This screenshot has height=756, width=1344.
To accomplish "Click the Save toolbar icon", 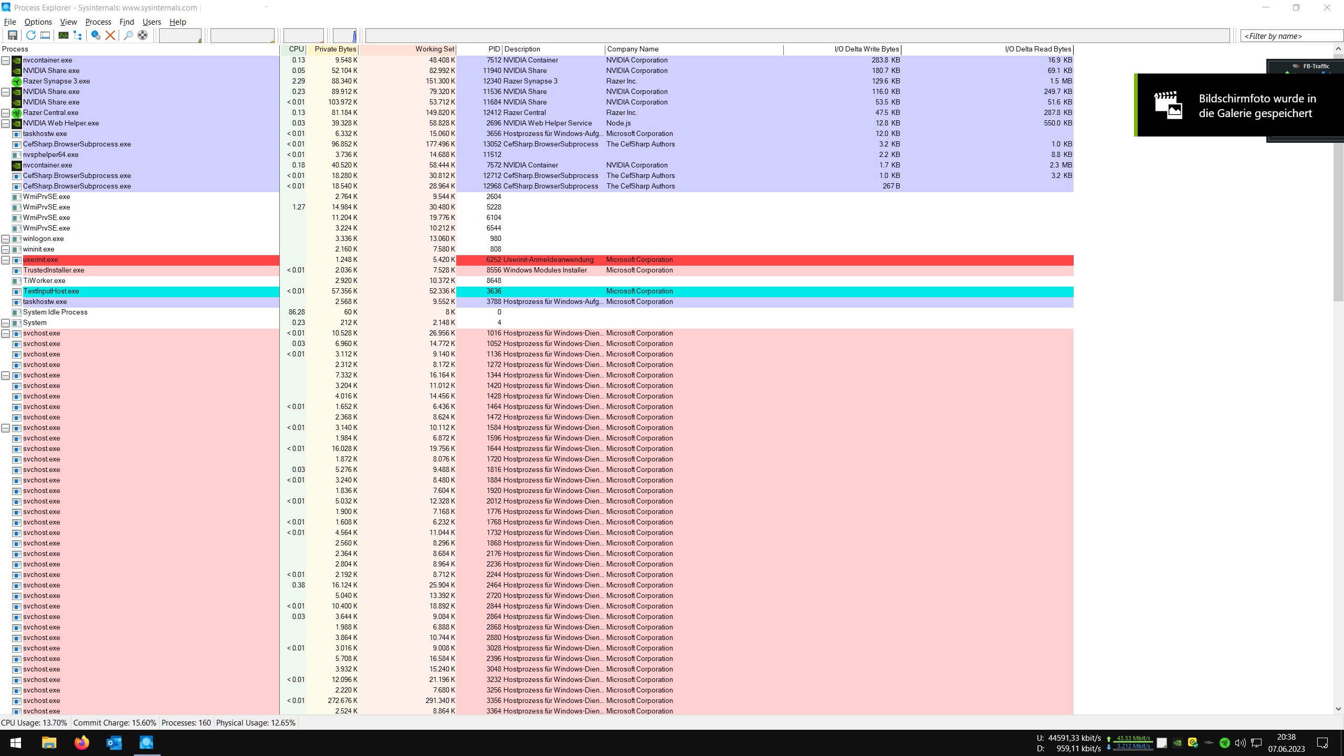I will [x=13, y=35].
